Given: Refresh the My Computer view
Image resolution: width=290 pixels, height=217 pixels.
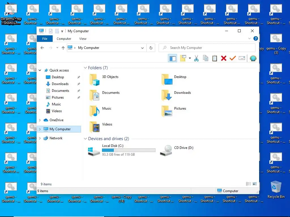Looking at the screenshot, I should click(x=151, y=48).
